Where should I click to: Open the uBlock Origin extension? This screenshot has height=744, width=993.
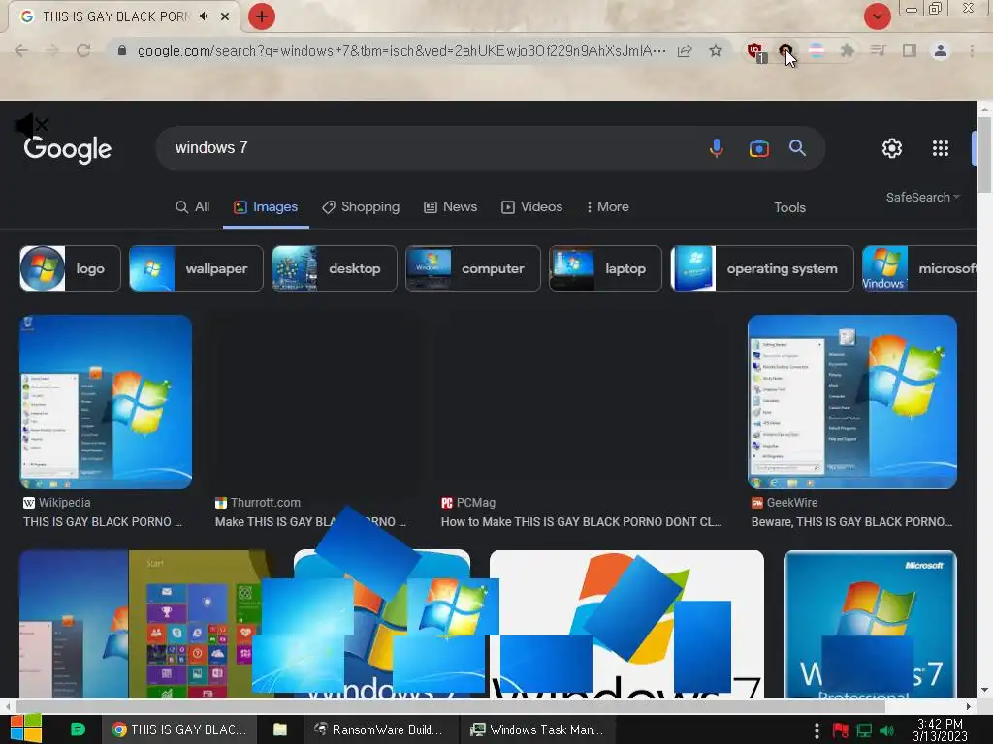[x=756, y=52]
